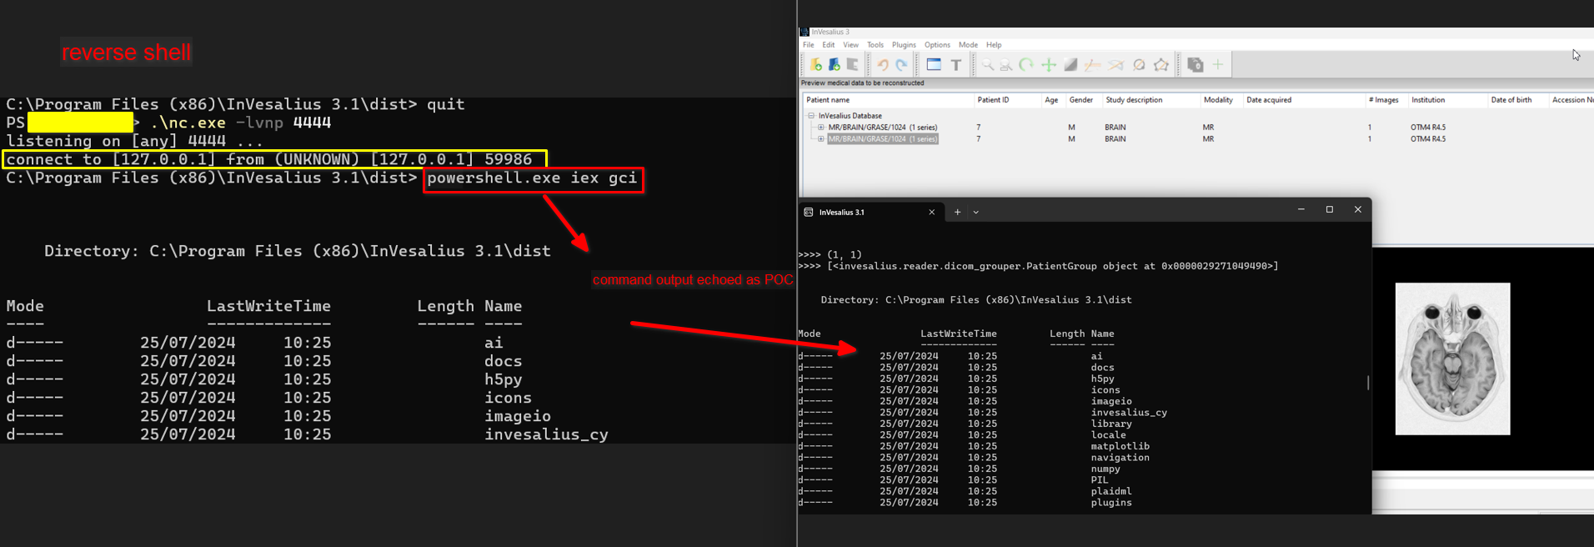Toggle the window layout icon in toolbar
Viewport: 1594px width, 547px height.
pyautogui.click(x=934, y=65)
